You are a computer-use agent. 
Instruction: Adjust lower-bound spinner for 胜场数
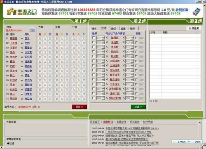pyautogui.click(x=103, y=38)
